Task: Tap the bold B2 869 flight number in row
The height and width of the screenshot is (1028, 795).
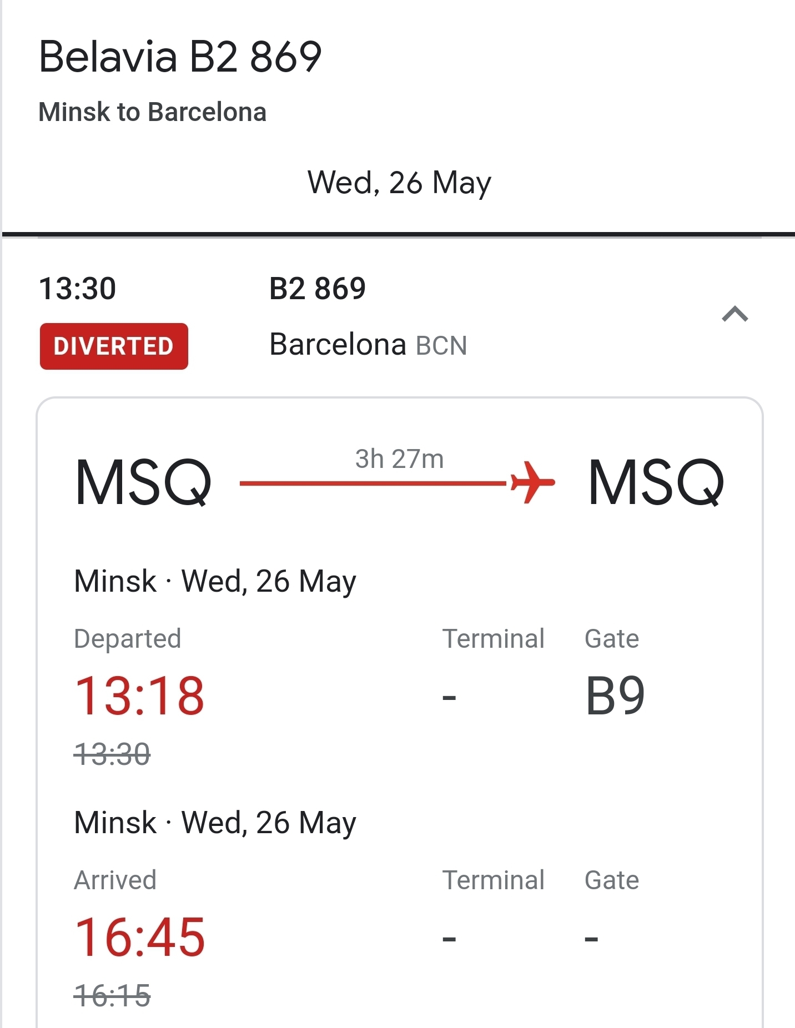Action: [x=317, y=289]
